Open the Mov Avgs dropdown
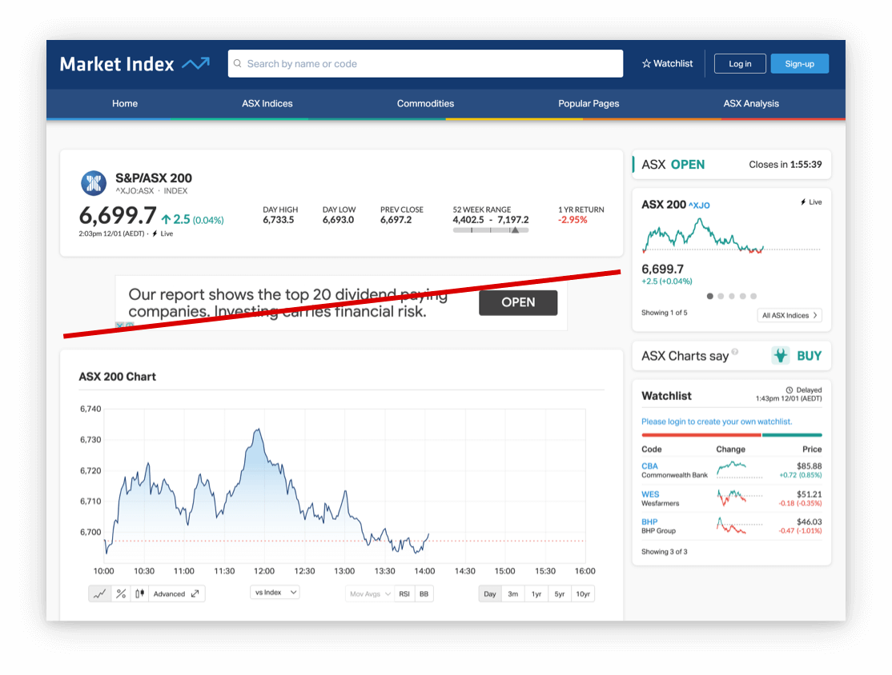The image size is (892, 675). tap(369, 593)
